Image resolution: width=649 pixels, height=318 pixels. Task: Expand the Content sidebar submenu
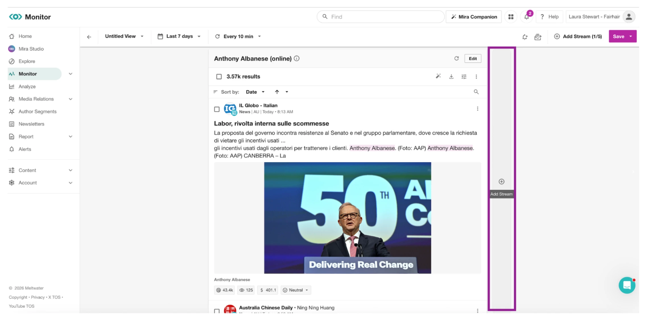(x=71, y=170)
